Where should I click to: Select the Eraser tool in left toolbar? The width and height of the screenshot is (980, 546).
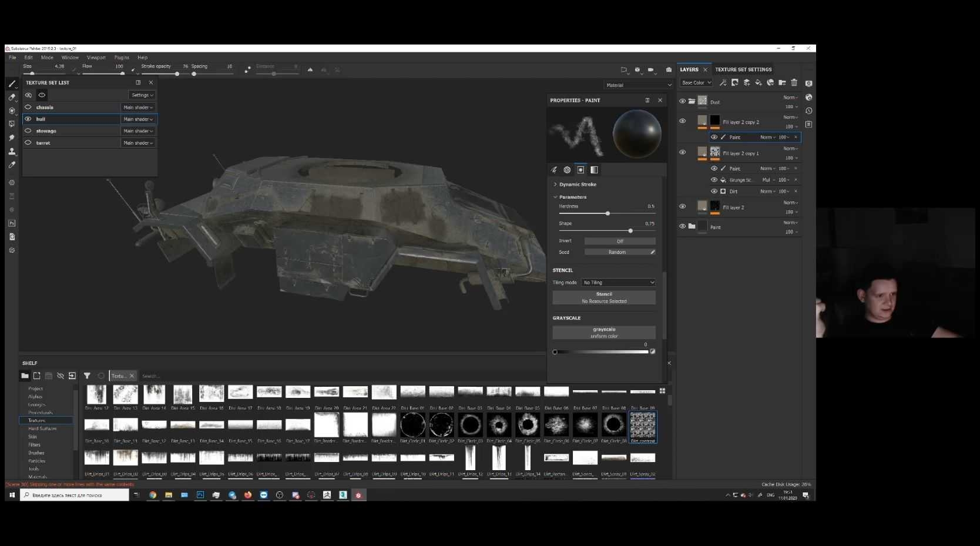(12, 97)
